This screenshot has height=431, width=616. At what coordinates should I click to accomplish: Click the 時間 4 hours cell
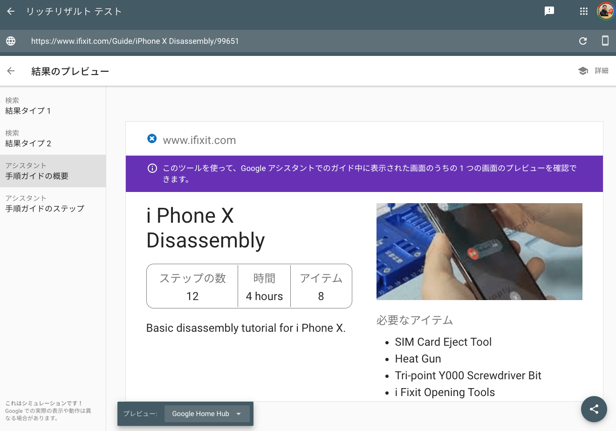264,287
